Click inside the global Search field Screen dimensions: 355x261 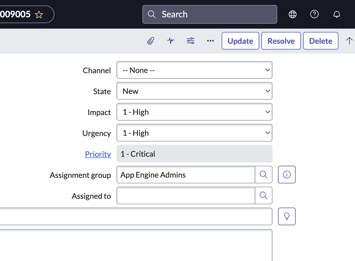click(x=210, y=14)
